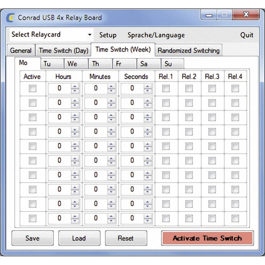Decrease Minutes value in the first row

(x=112, y=91)
